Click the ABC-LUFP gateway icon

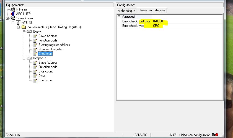[x=13, y=14]
